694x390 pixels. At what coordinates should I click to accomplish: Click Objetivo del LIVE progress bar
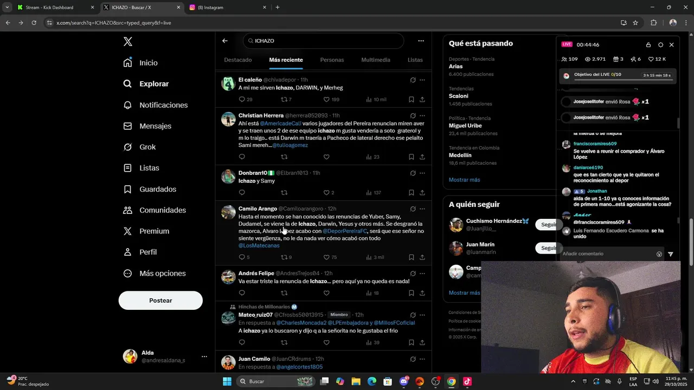click(623, 80)
